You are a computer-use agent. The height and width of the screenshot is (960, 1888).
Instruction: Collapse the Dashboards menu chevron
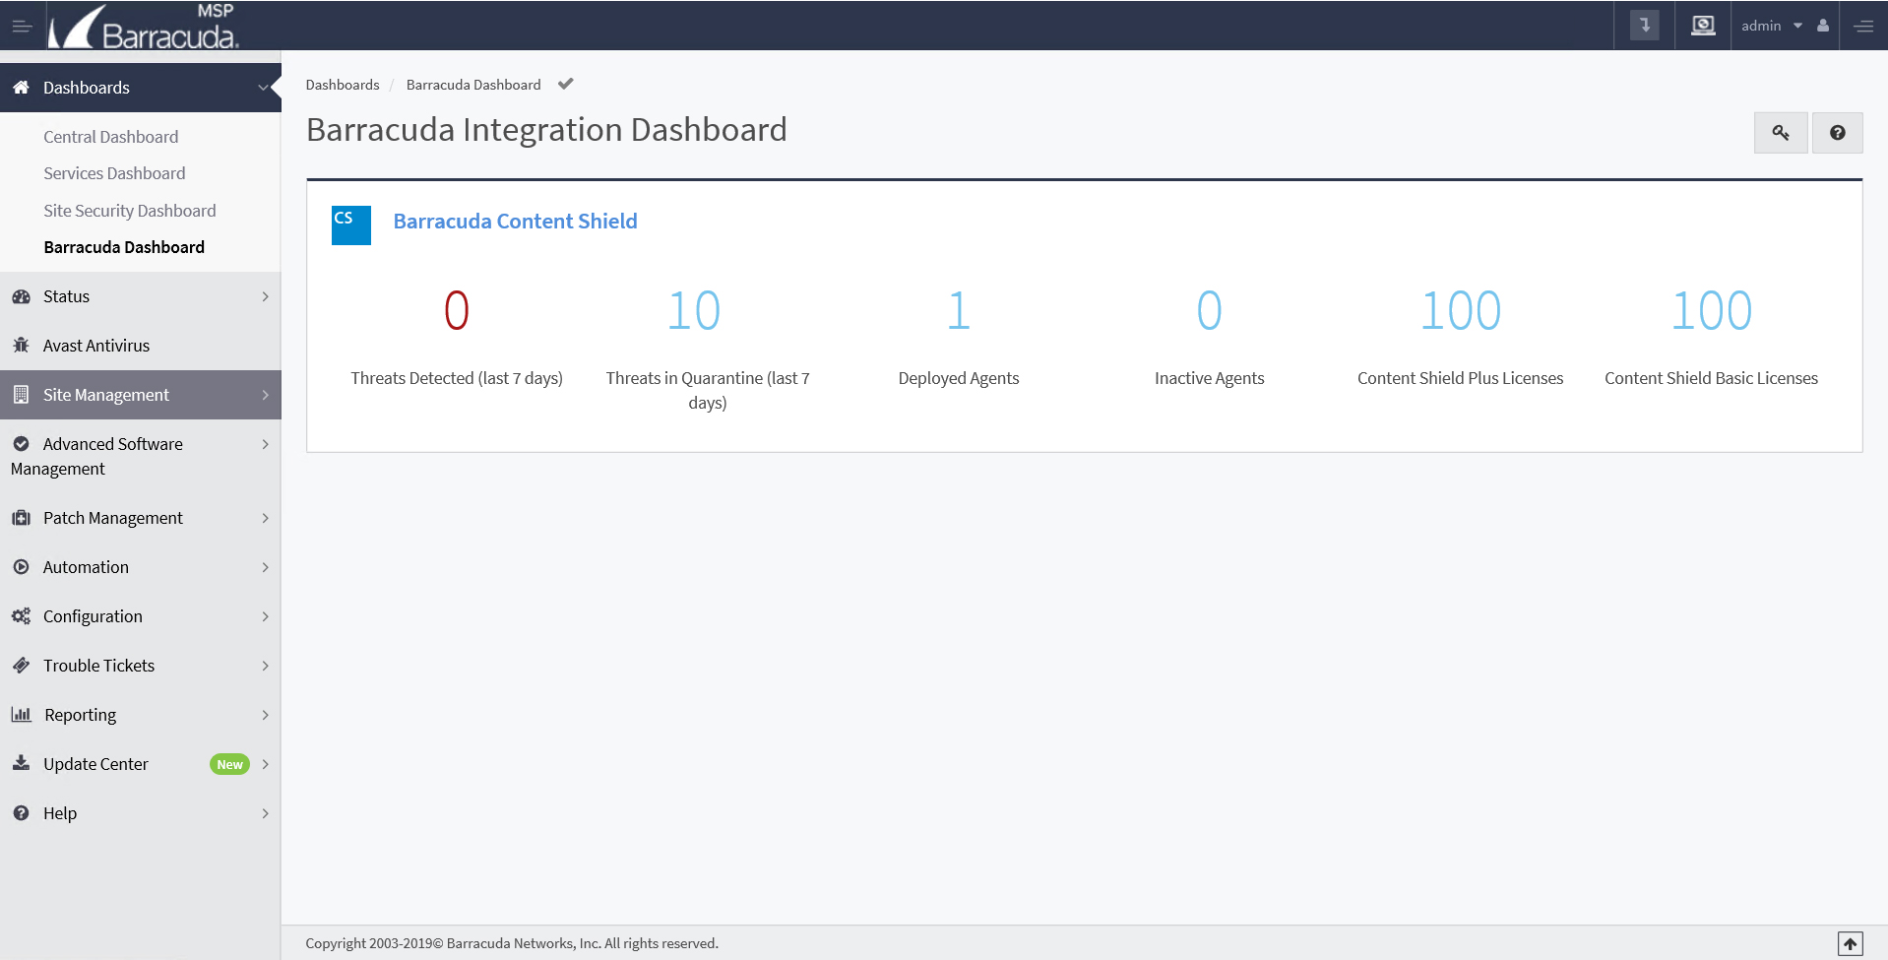click(x=264, y=88)
